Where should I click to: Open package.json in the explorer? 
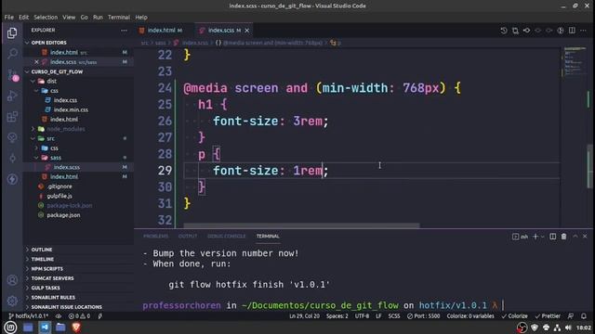tap(63, 215)
